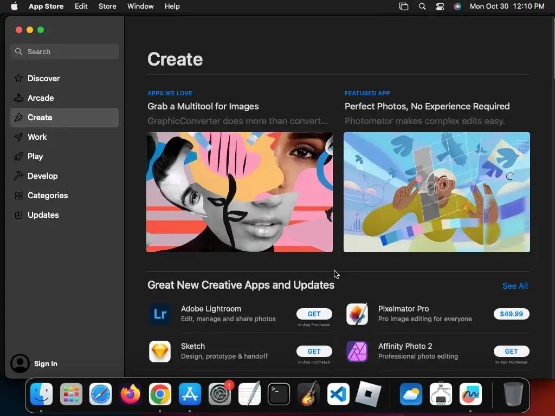555x416 pixels.
Task: Open Control Center in menu bar
Action: (440, 6)
